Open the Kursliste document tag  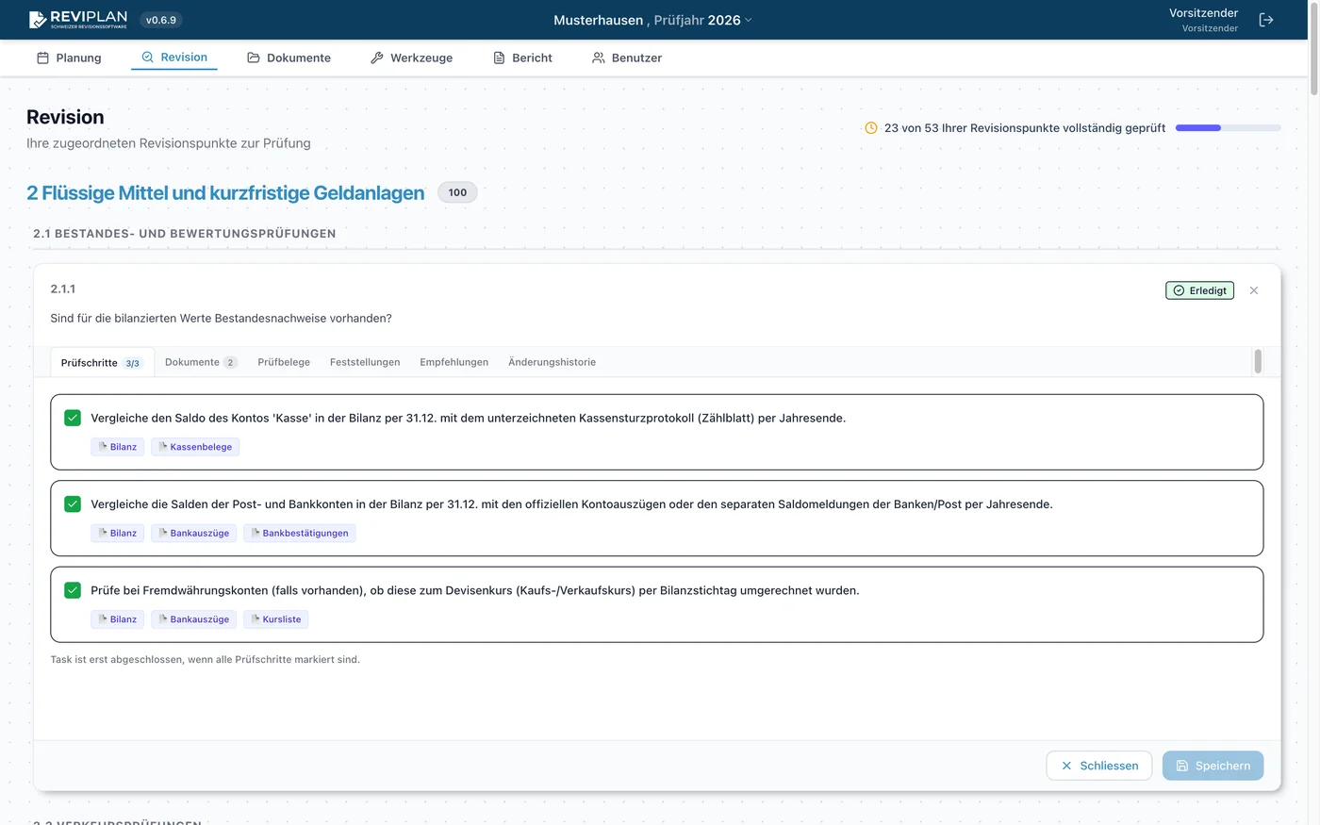[276, 619]
